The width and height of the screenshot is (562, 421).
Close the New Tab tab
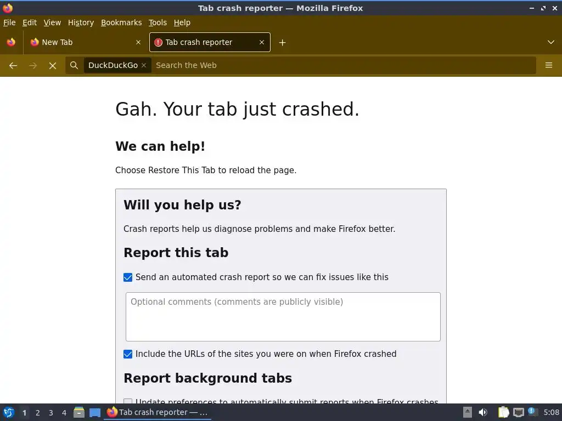(x=138, y=42)
